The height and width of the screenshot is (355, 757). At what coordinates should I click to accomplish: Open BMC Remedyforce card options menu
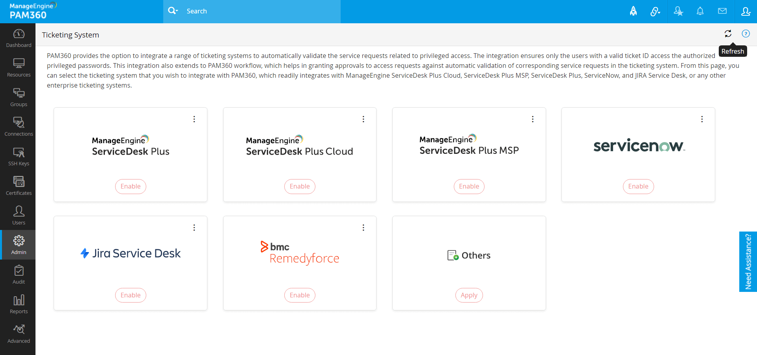coord(364,228)
